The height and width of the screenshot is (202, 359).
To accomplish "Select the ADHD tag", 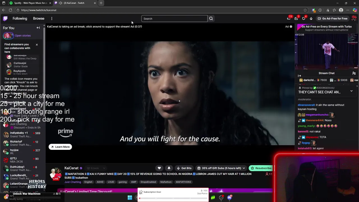I will tap(100, 182).
